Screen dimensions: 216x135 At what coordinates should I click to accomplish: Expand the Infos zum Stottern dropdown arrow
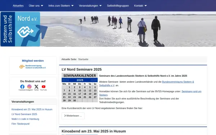tap(72, 6)
